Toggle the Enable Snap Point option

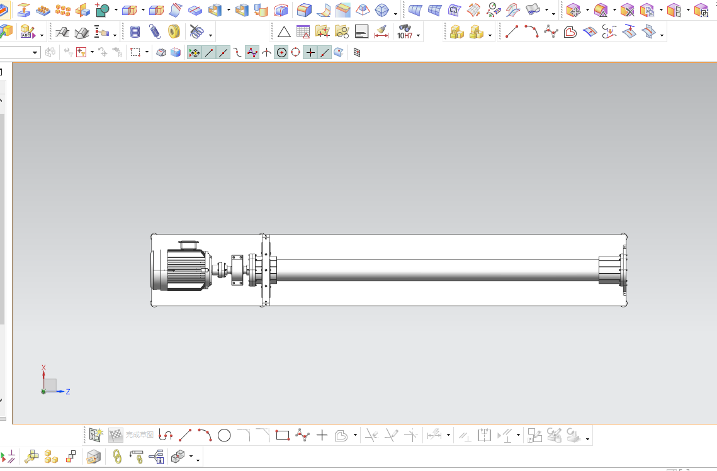[x=195, y=53]
